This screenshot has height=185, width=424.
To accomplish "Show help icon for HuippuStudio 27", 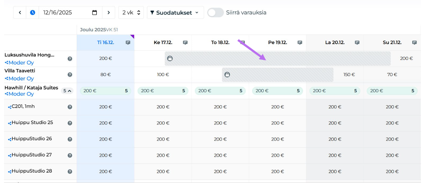I will pos(70,155).
